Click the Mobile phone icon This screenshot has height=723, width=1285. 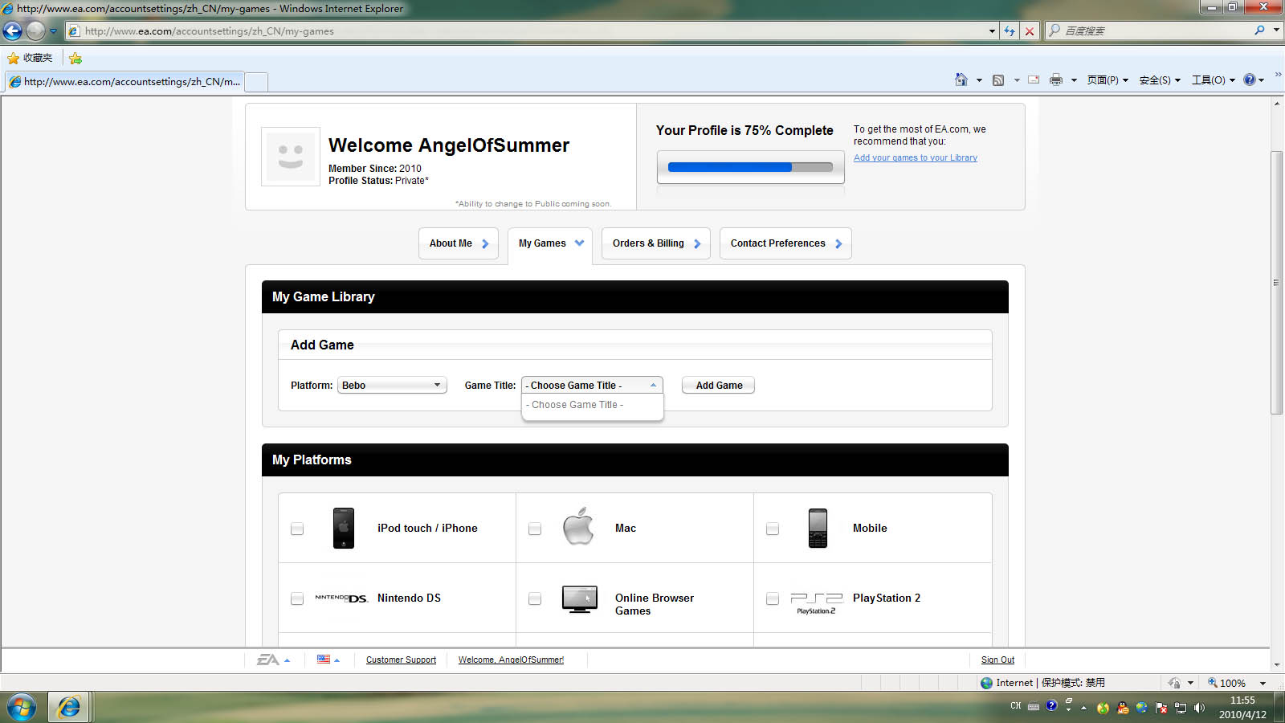(x=818, y=528)
